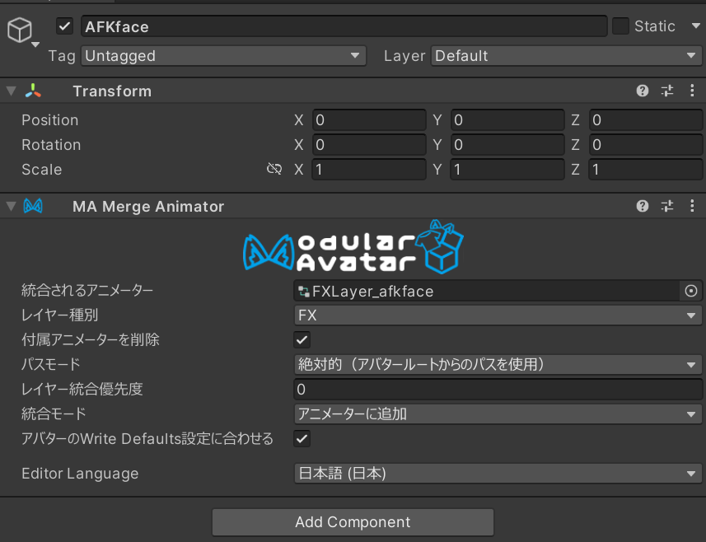Open Transform presets slider icon
706x542 pixels.
[667, 91]
